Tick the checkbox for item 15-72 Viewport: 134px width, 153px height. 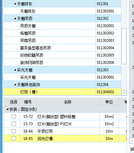(14, 117)
